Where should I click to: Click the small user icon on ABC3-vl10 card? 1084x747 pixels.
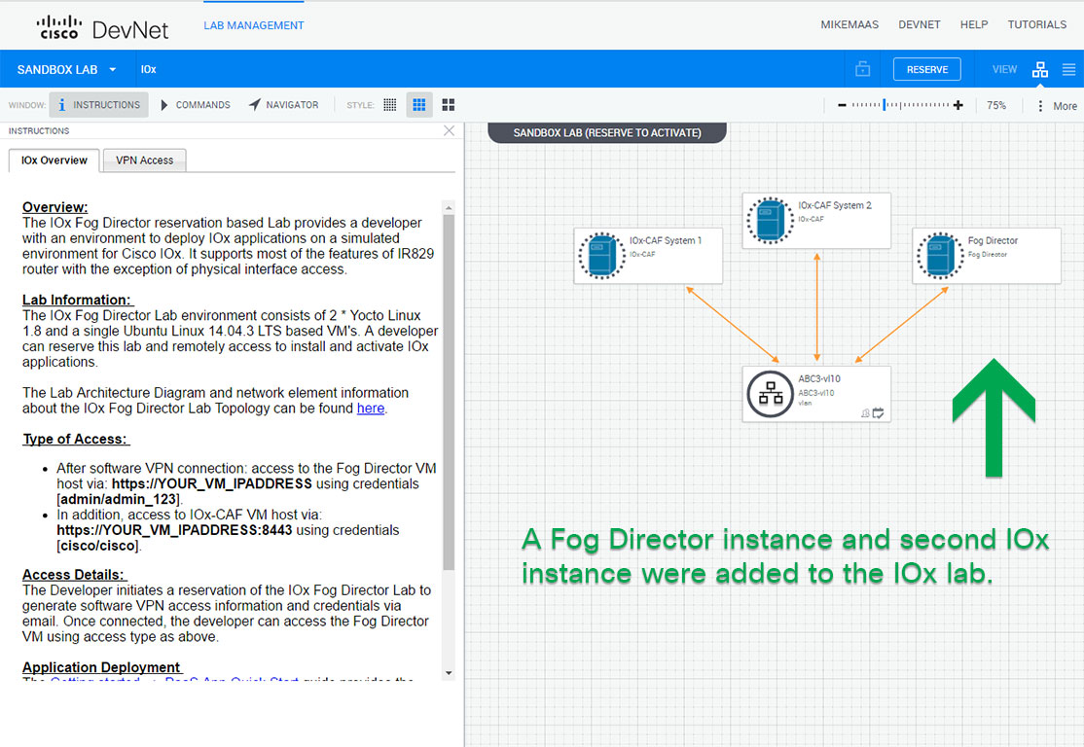click(x=865, y=413)
